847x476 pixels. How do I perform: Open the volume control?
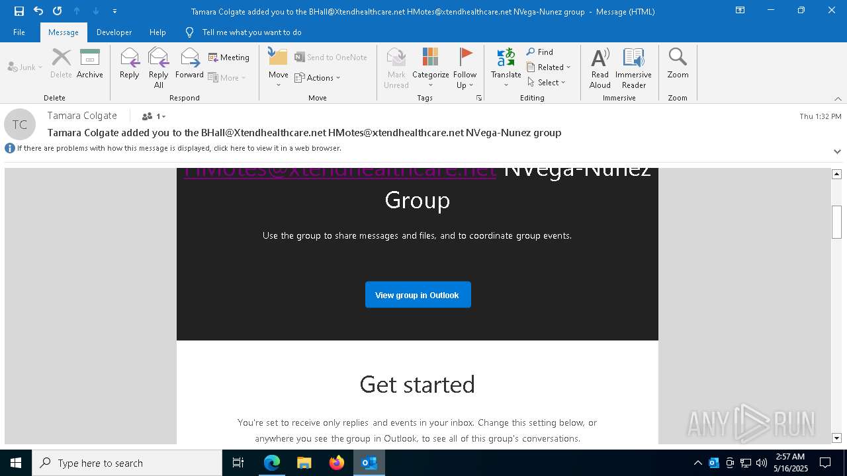(762, 463)
